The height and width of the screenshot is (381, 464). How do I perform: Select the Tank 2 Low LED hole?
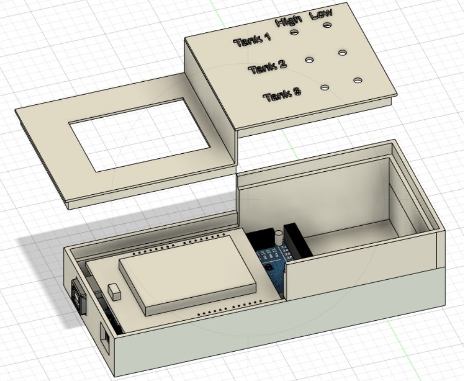[x=343, y=52]
